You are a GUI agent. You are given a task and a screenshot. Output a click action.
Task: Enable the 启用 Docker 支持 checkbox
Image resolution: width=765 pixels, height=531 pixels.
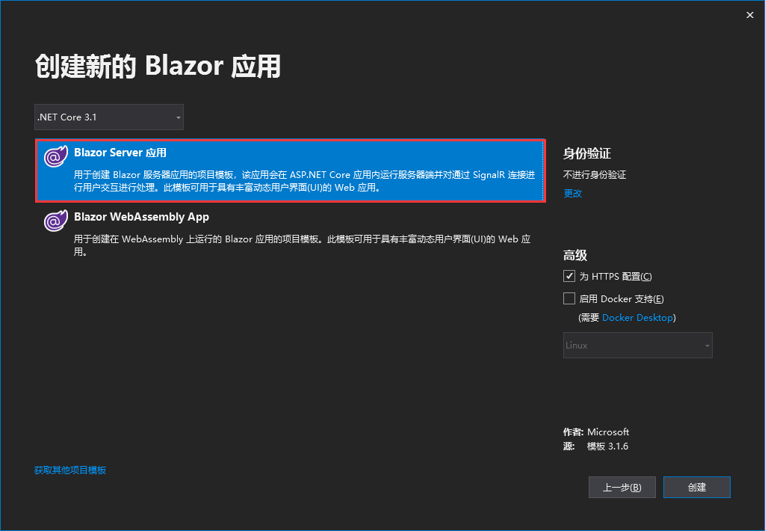[x=569, y=298]
